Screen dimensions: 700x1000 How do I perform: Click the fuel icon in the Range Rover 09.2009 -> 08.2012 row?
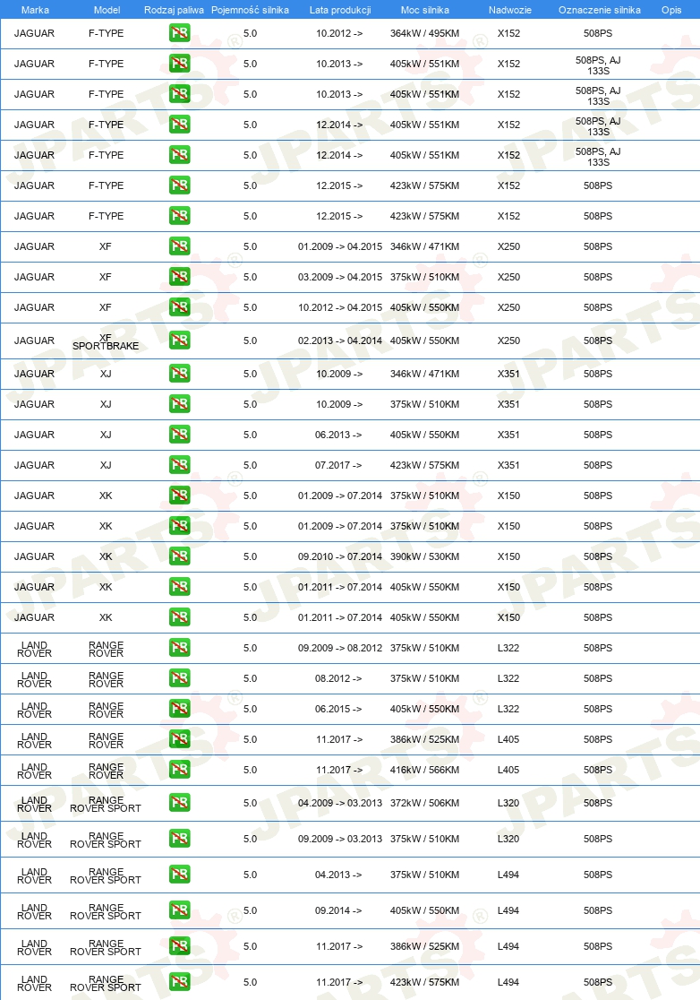[180, 648]
